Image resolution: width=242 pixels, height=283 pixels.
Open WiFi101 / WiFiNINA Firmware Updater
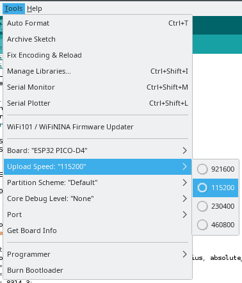[97, 127]
